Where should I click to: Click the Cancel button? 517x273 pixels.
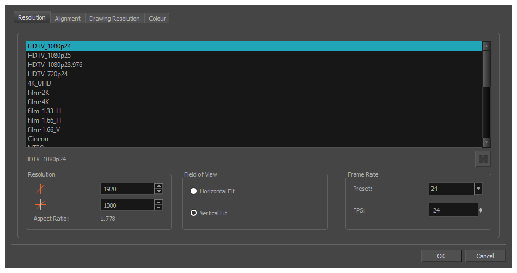[x=485, y=256]
